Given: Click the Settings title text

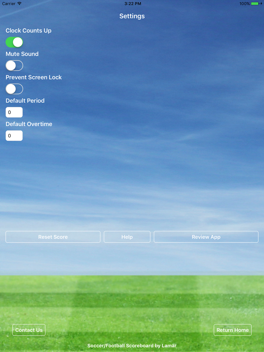Looking at the screenshot, I should pos(132,16).
